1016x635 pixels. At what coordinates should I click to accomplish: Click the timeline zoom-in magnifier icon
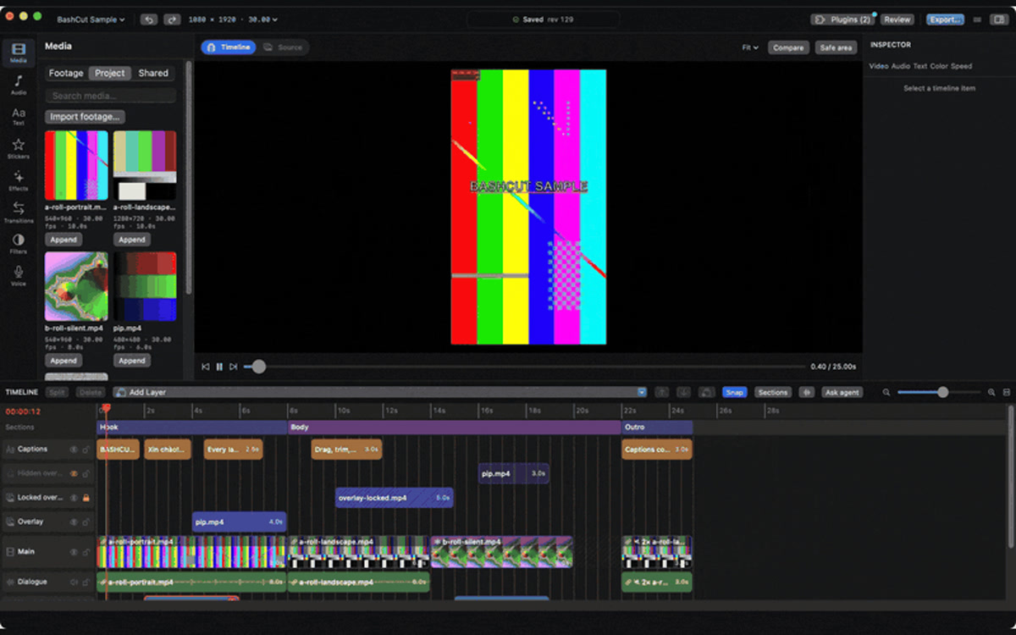point(991,392)
